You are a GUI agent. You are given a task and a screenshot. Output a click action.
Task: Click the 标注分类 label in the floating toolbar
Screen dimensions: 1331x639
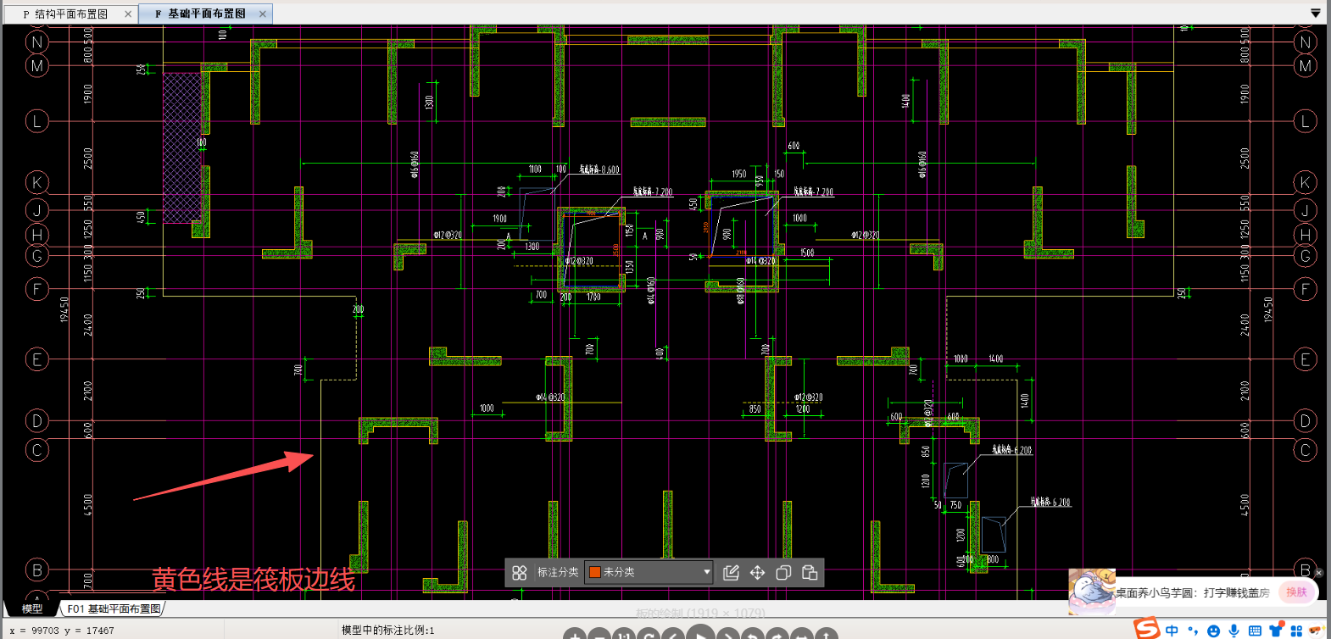(558, 573)
